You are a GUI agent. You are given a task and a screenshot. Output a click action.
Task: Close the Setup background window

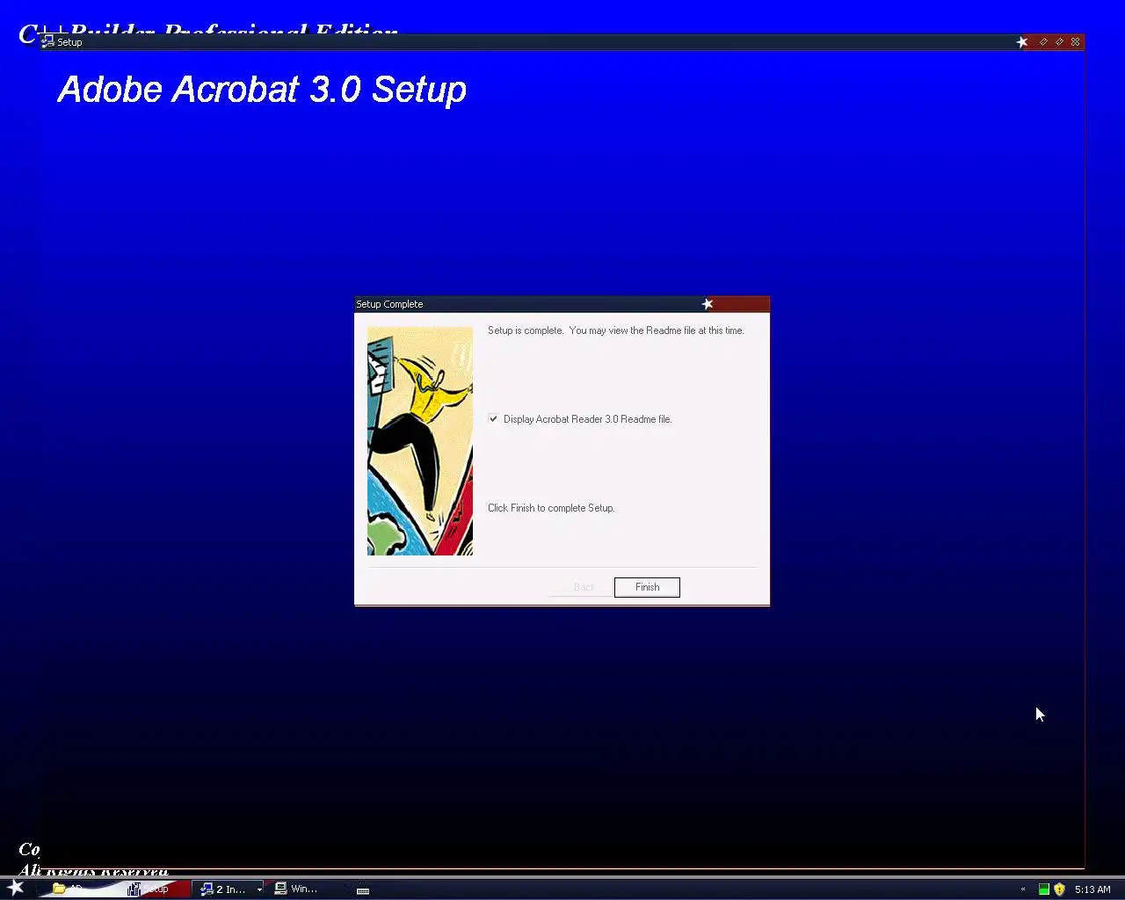[x=1075, y=42]
